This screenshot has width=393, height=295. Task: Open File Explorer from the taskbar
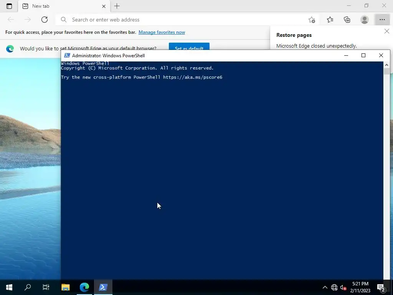point(66,287)
